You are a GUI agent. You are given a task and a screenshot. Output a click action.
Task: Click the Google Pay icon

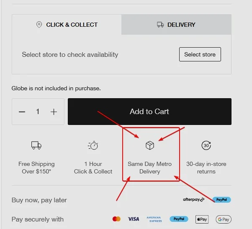(224, 219)
